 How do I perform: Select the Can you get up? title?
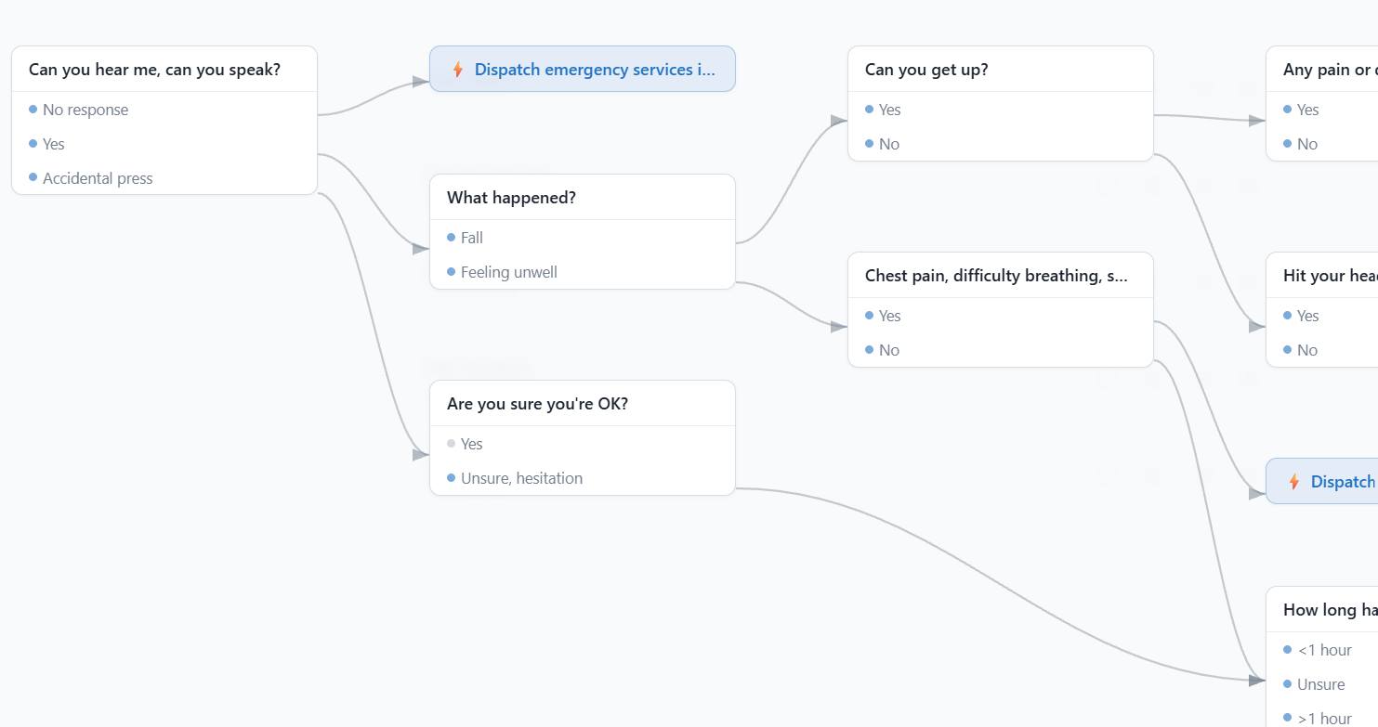[926, 70]
